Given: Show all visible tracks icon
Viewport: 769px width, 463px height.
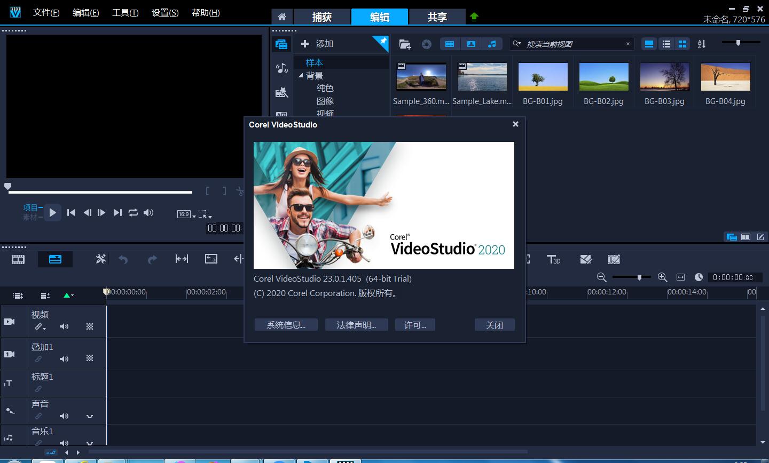Looking at the screenshot, I should pos(18,296).
